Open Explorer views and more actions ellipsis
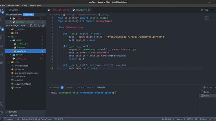This screenshot has height=121, width=216. 42,10
